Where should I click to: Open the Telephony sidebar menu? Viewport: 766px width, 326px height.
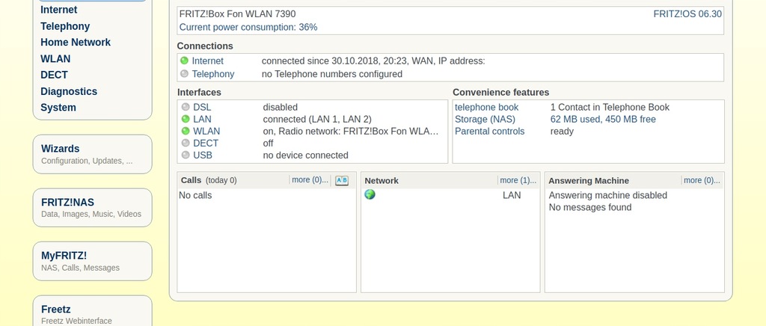click(65, 26)
